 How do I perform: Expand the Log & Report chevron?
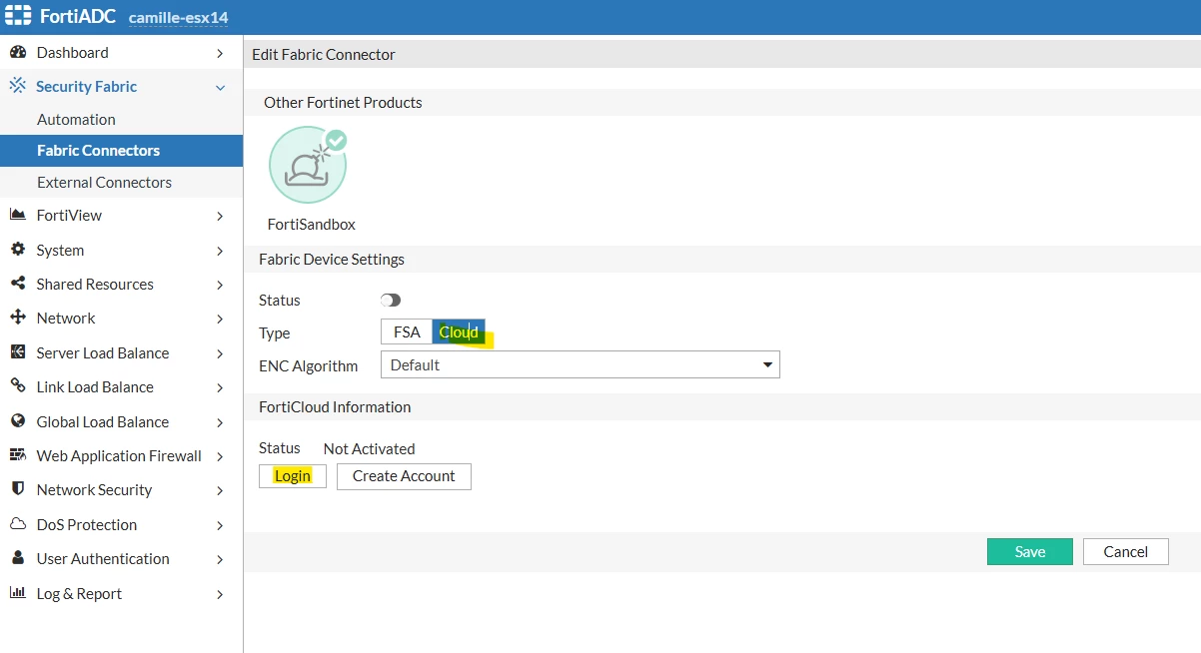[220, 594]
